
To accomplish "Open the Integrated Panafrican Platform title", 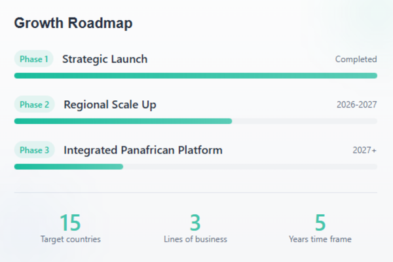I will [x=143, y=150].
